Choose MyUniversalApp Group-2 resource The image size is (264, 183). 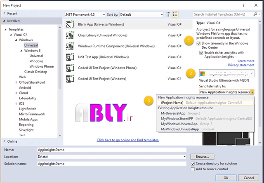(205, 113)
